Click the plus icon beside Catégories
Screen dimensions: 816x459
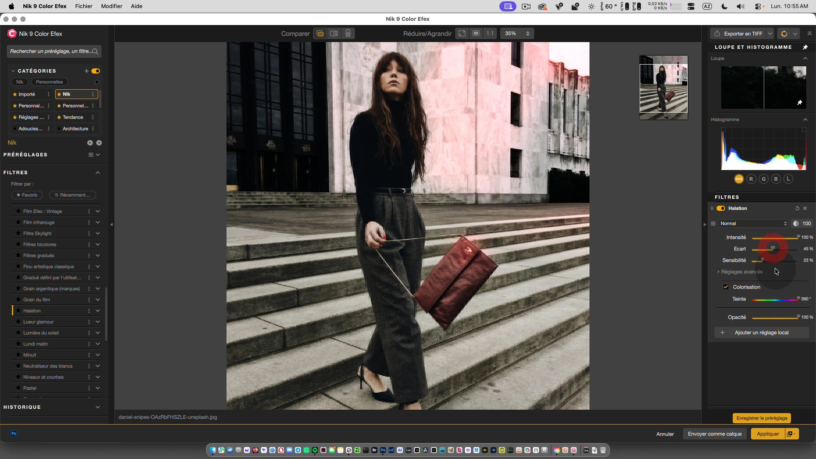(x=87, y=71)
